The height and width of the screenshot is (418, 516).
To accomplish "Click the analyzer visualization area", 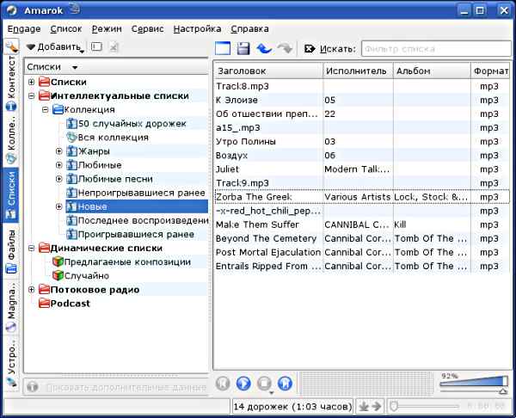I will (x=366, y=383).
